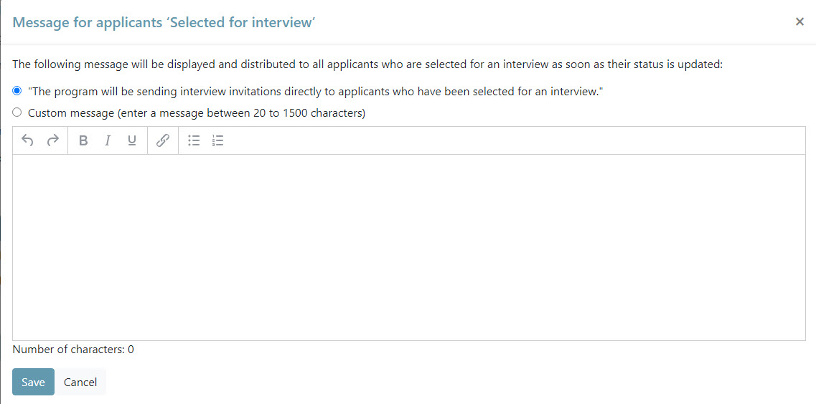Redo the last undone edit
Screen dimensions: 816x404
[52, 140]
